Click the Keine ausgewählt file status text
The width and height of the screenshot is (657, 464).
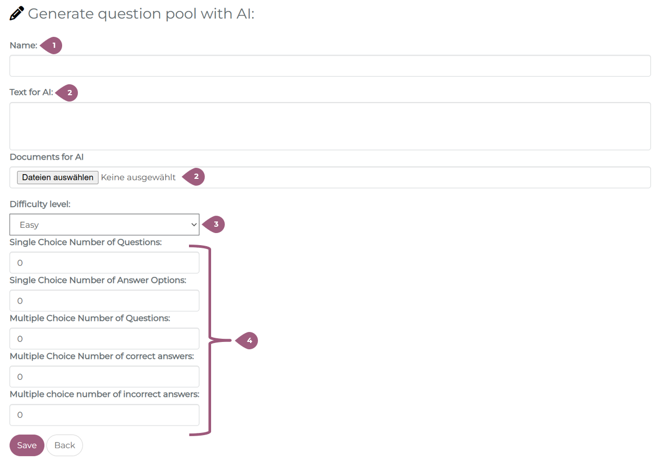coord(138,177)
